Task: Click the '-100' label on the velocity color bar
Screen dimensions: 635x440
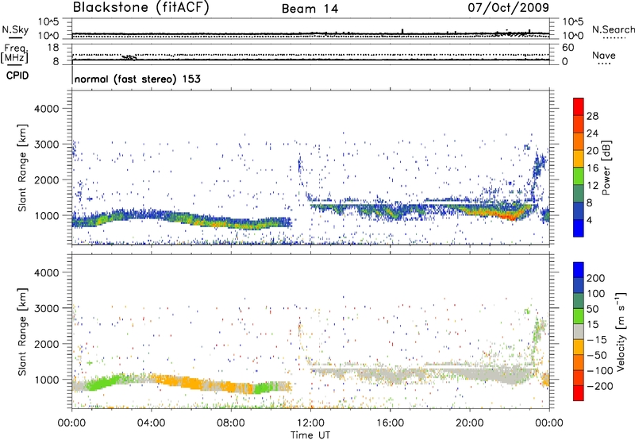Action: pos(600,371)
